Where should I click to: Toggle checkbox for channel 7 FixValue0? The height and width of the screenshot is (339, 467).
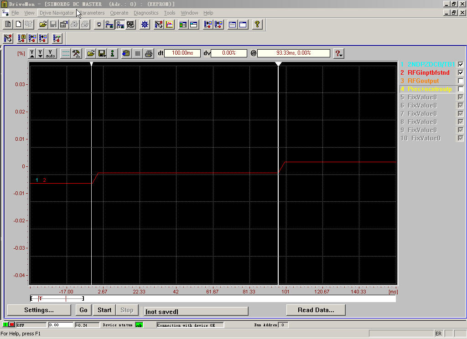461,113
